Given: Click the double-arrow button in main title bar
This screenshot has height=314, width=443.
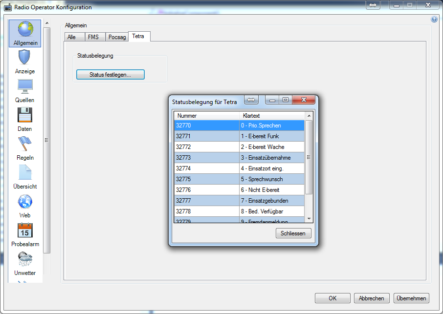Looking at the screenshot, I should coord(373,5).
